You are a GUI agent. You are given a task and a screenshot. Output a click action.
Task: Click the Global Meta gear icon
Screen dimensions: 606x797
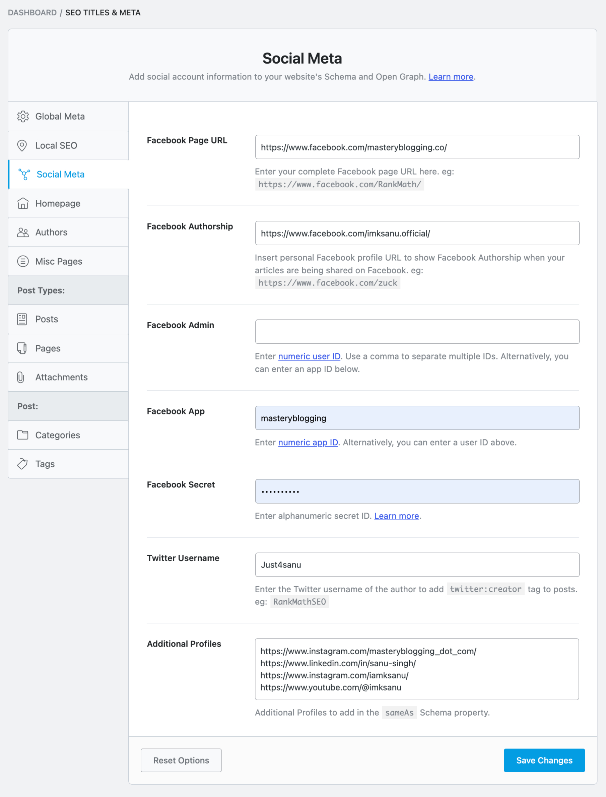[23, 117]
